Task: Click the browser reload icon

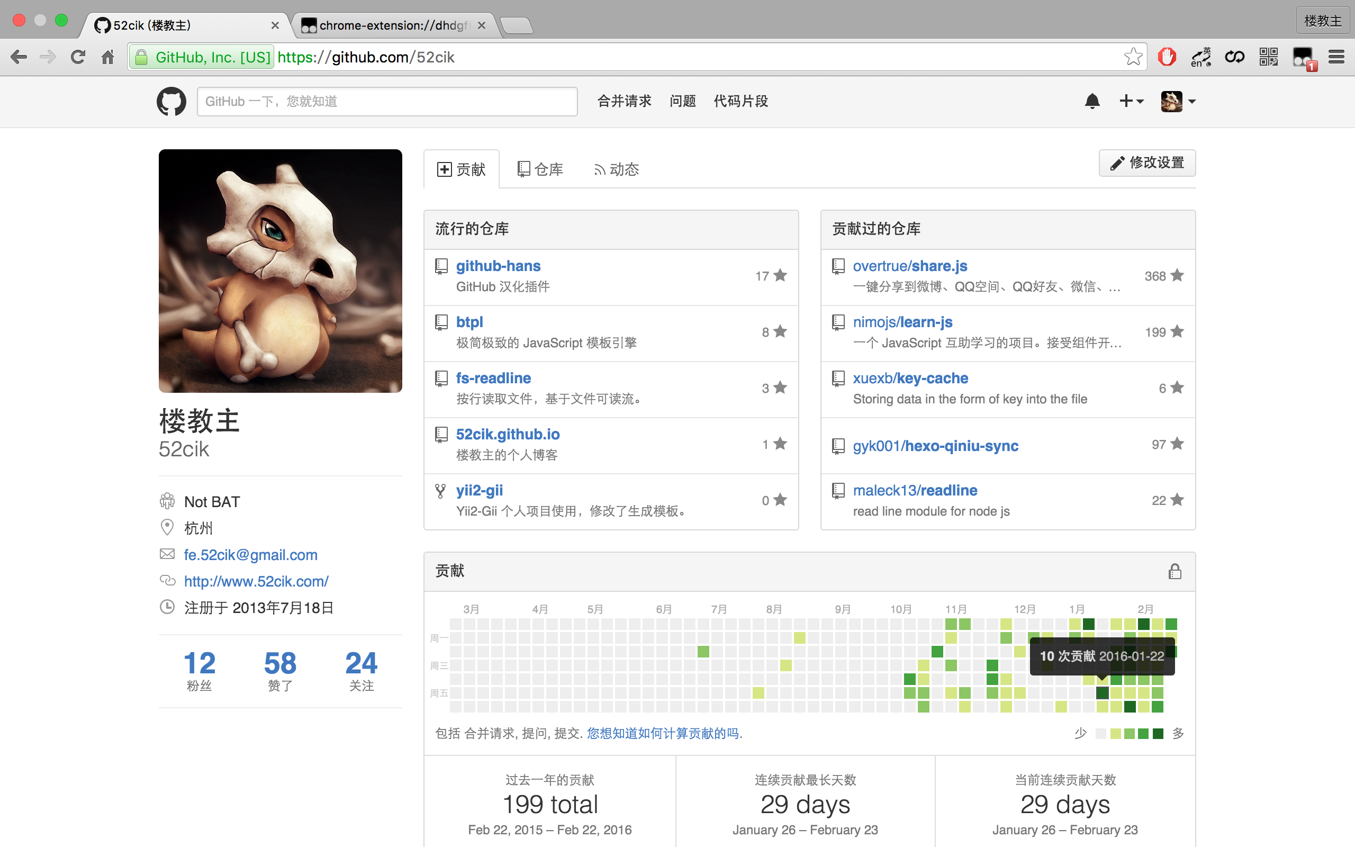Action: 78,57
